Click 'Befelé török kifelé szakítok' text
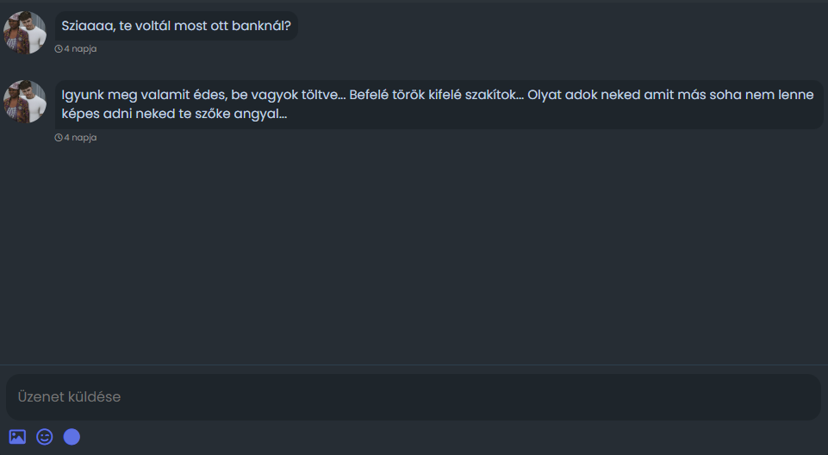 point(436,95)
